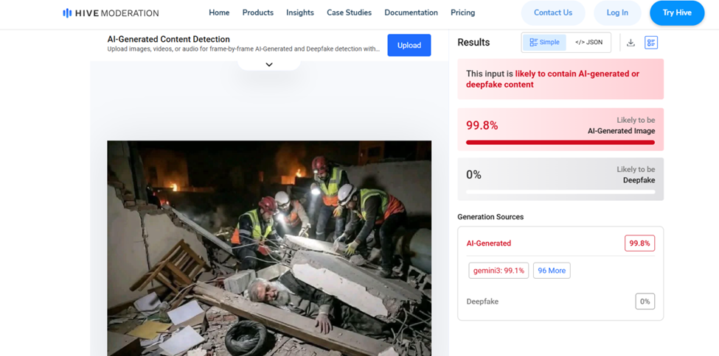Screen dimensions: 719x356
Task: Expand the '96 More' generation sources
Action: point(552,271)
